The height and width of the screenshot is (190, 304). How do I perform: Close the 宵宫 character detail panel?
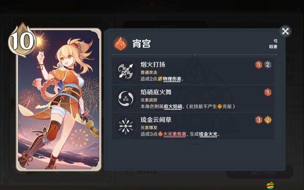285,31
